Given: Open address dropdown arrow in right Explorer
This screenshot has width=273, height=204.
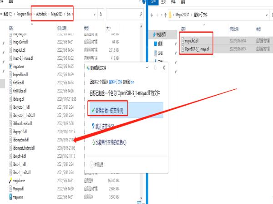Looking at the screenshot, I should (x=267, y=15).
